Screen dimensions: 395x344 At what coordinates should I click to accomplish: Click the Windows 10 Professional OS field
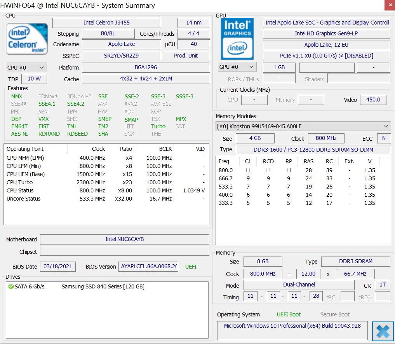tap(292, 330)
